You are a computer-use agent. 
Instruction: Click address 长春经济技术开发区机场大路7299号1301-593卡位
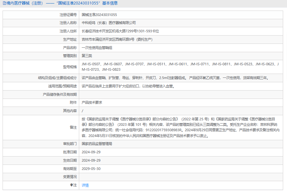click(120, 31)
